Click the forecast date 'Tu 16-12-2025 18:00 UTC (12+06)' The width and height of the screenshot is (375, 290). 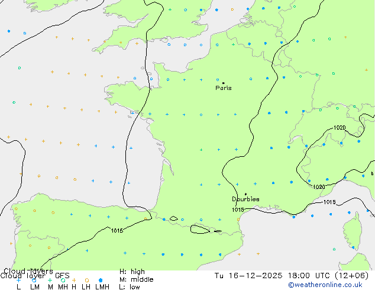[292, 275]
